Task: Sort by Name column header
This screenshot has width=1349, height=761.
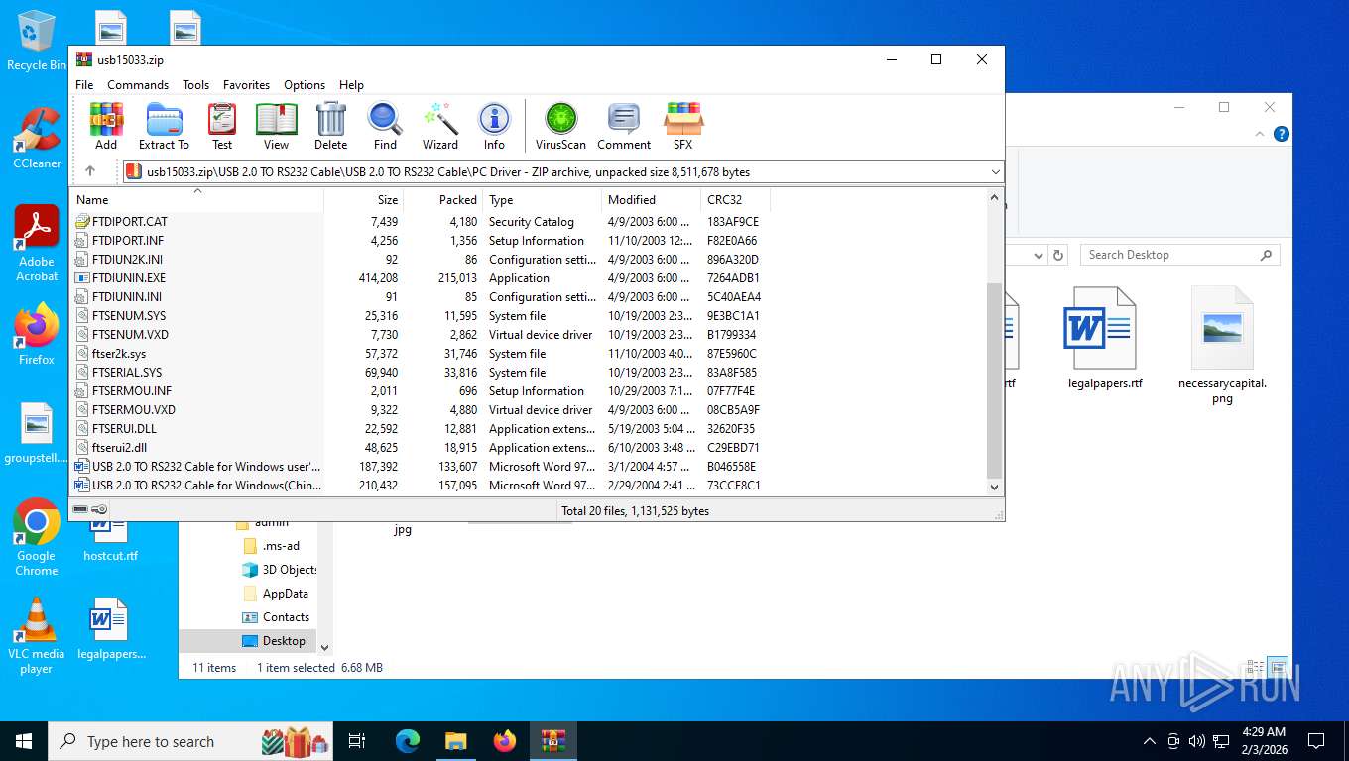Action: pyautogui.click(x=198, y=199)
